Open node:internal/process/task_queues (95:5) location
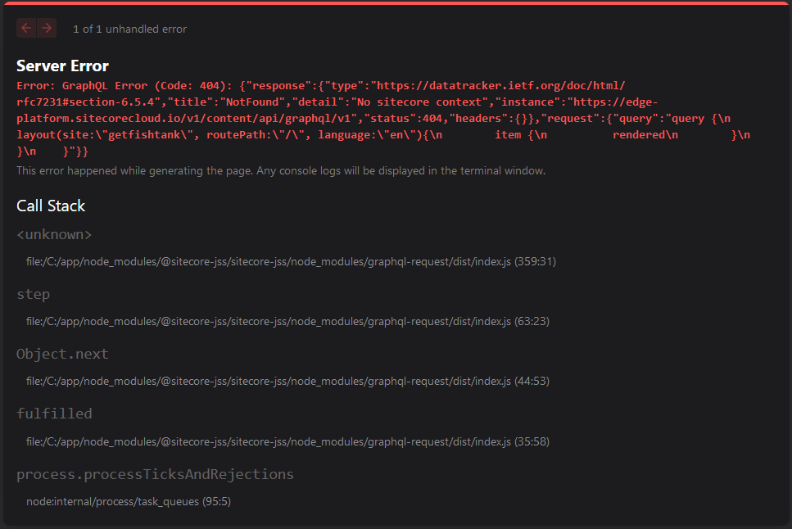This screenshot has height=529, width=792. [x=127, y=501]
